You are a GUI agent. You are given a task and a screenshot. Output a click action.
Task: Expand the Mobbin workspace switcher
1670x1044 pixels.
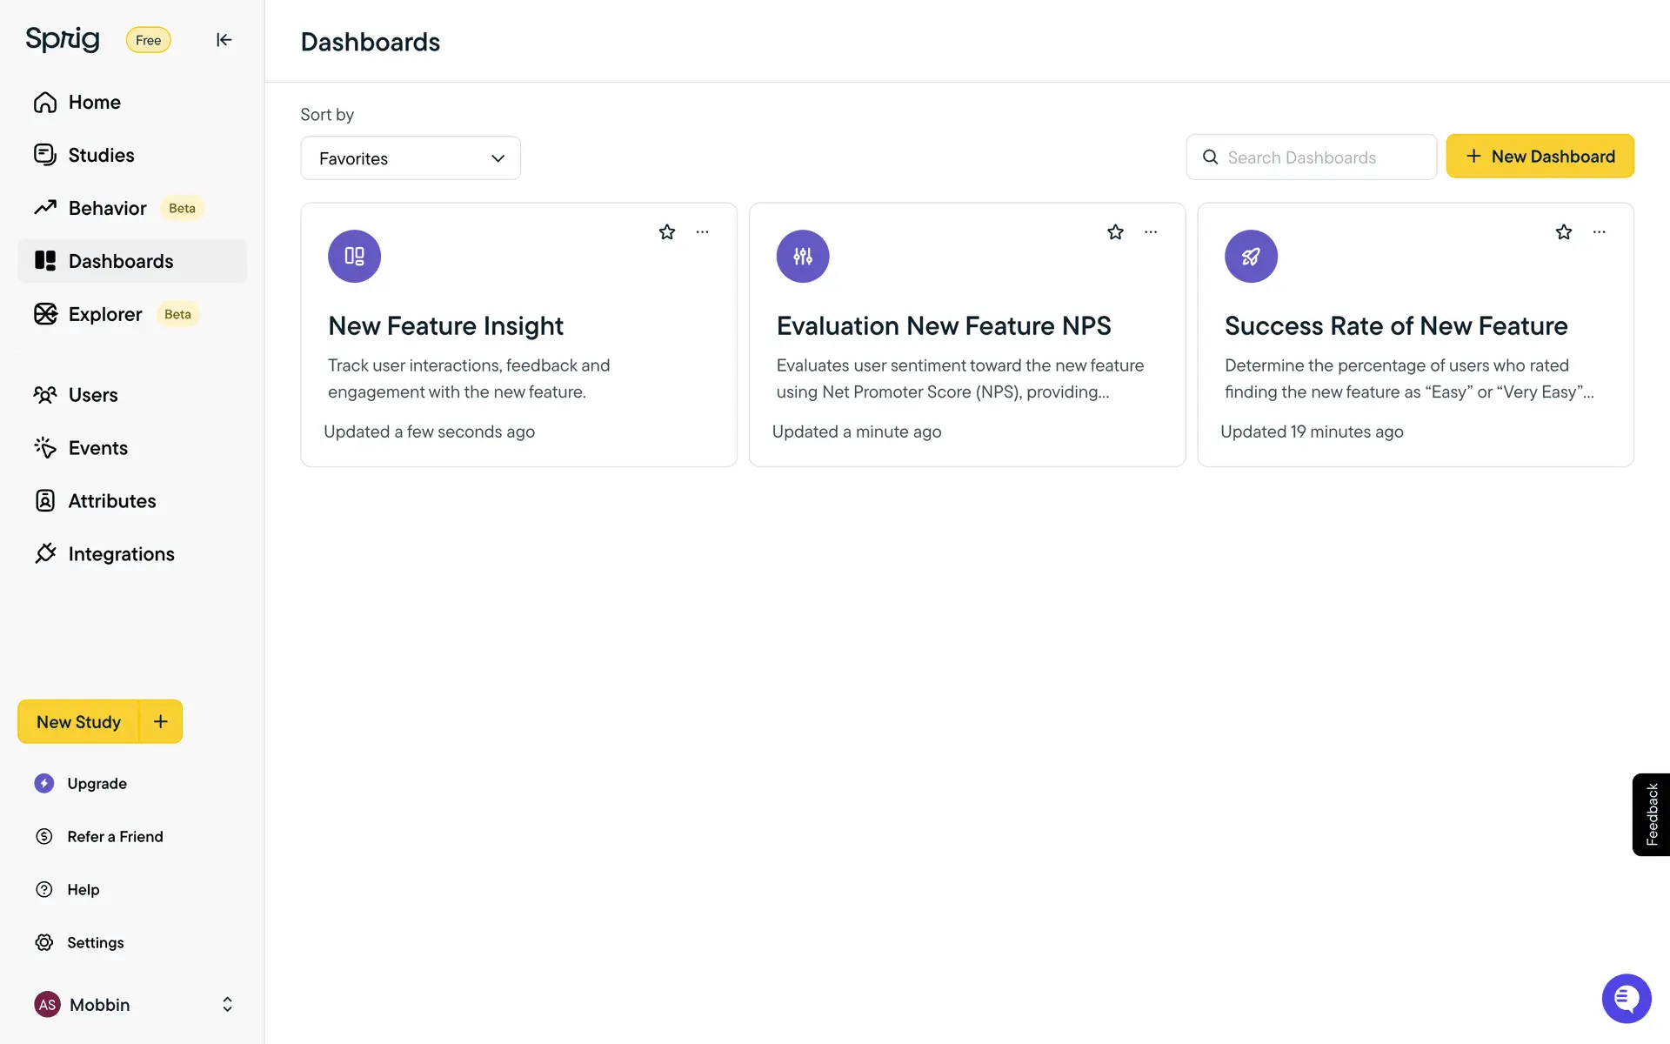tap(227, 1005)
